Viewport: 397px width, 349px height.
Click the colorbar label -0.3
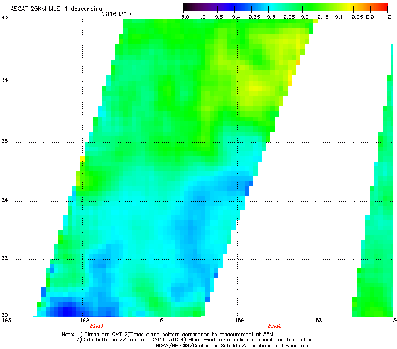point(269,17)
